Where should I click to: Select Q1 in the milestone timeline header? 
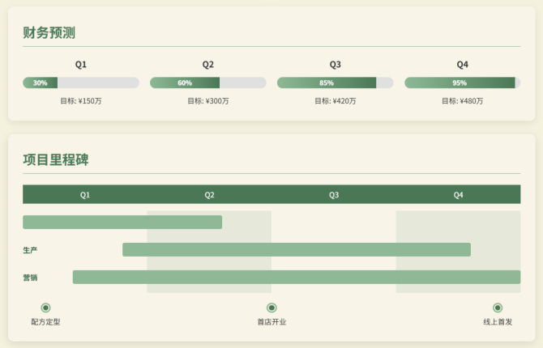[85, 194]
